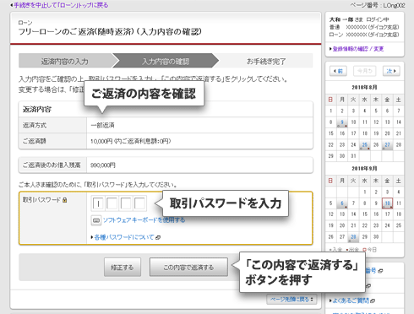Go to previous month with 前 button
The image size is (414, 314).
(338, 71)
